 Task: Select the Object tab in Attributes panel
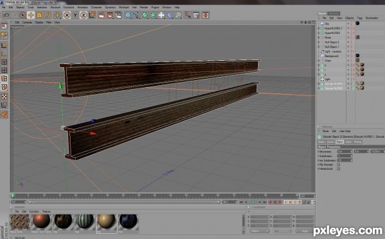point(339,142)
